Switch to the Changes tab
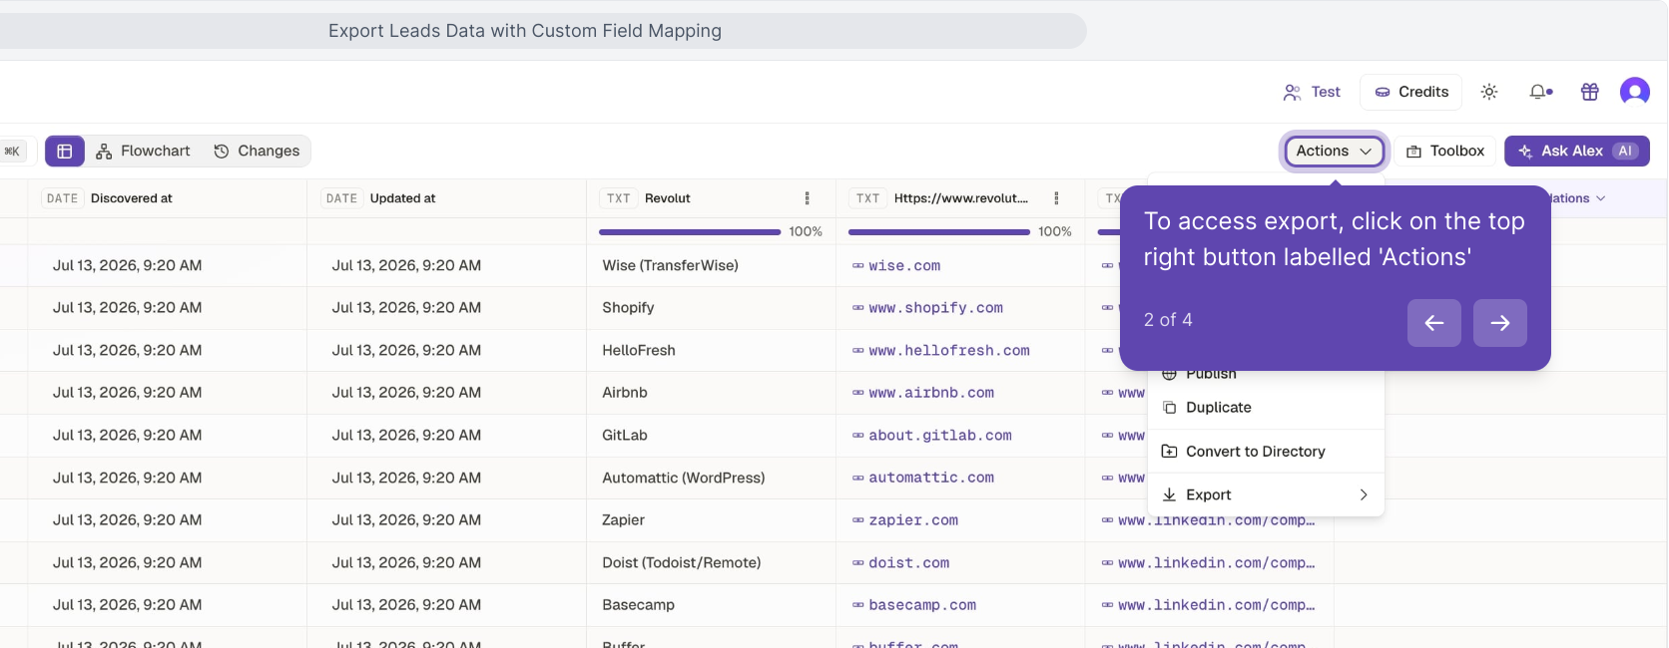 tap(257, 151)
